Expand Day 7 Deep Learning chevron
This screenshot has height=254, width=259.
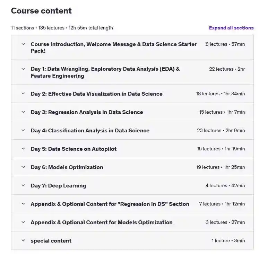tap(23, 185)
